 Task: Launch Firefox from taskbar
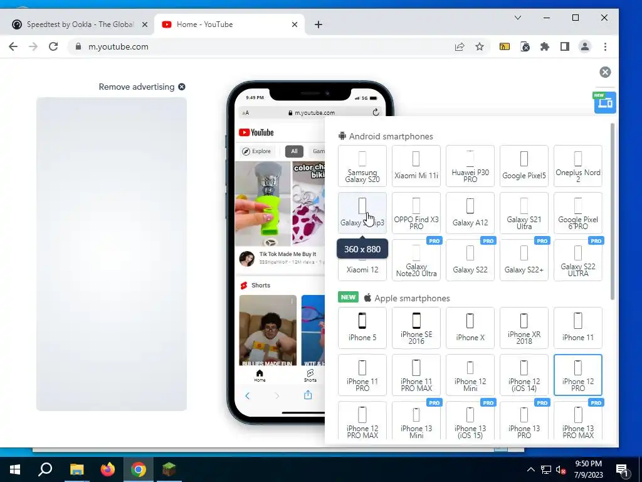(x=108, y=469)
